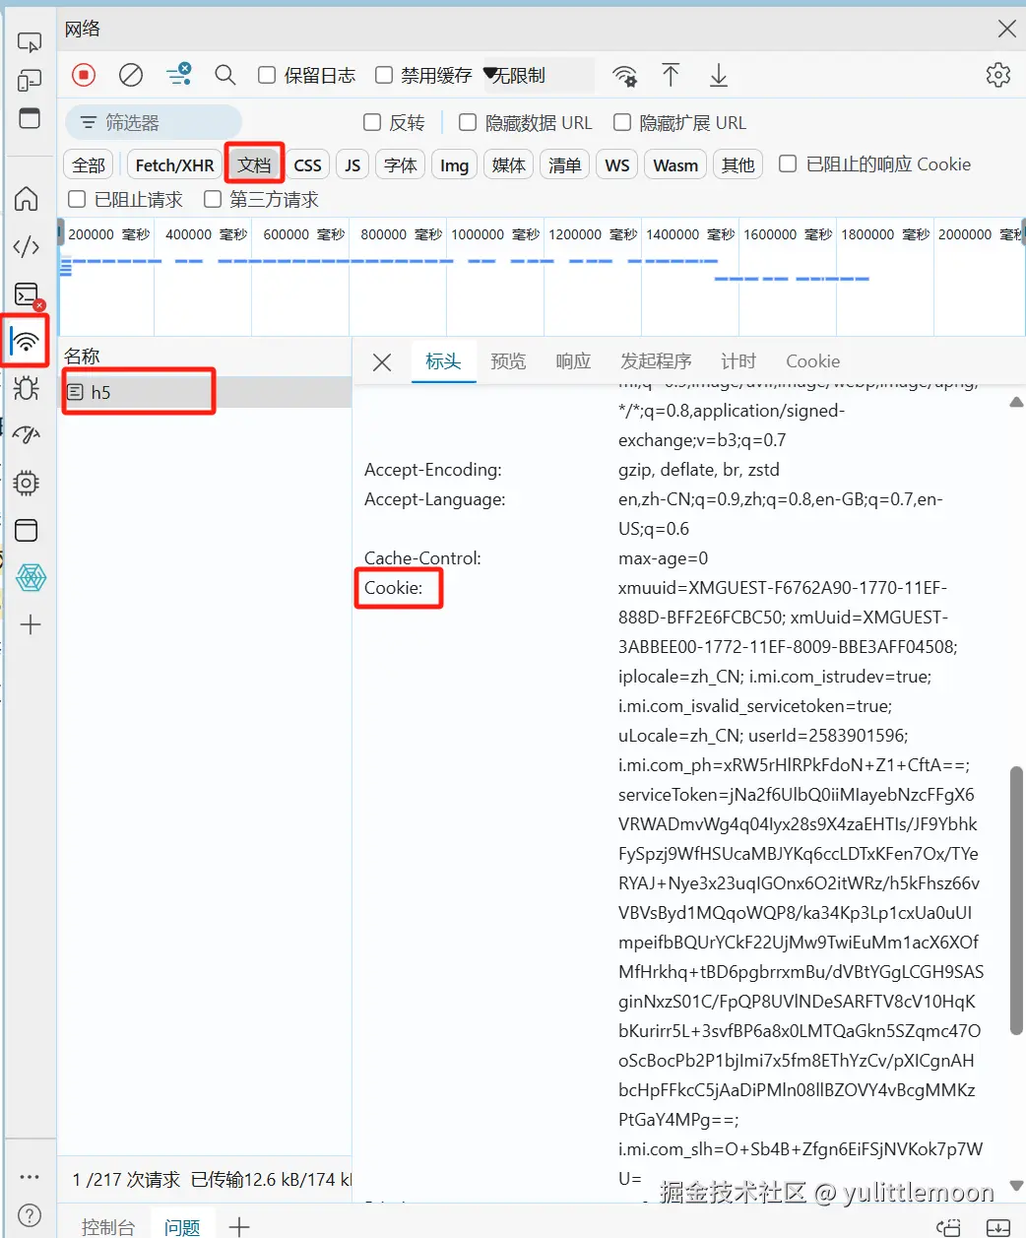Click the export HAR download arrow
This screenshot has width=1026, height=1238.
pyautogui.click(x=719, y=75)
